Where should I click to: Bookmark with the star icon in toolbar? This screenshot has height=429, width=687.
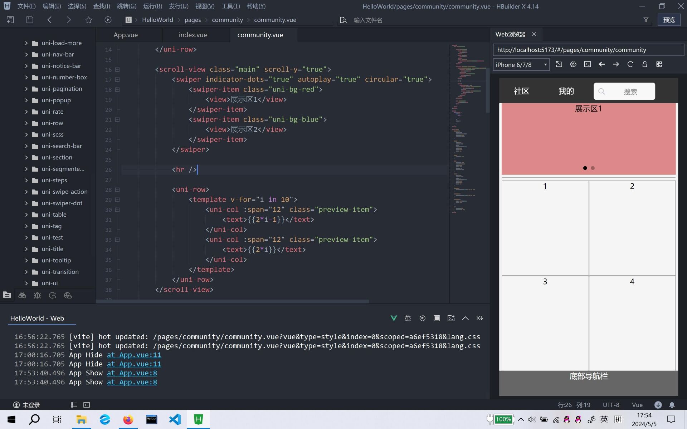(x=88, y=20)
